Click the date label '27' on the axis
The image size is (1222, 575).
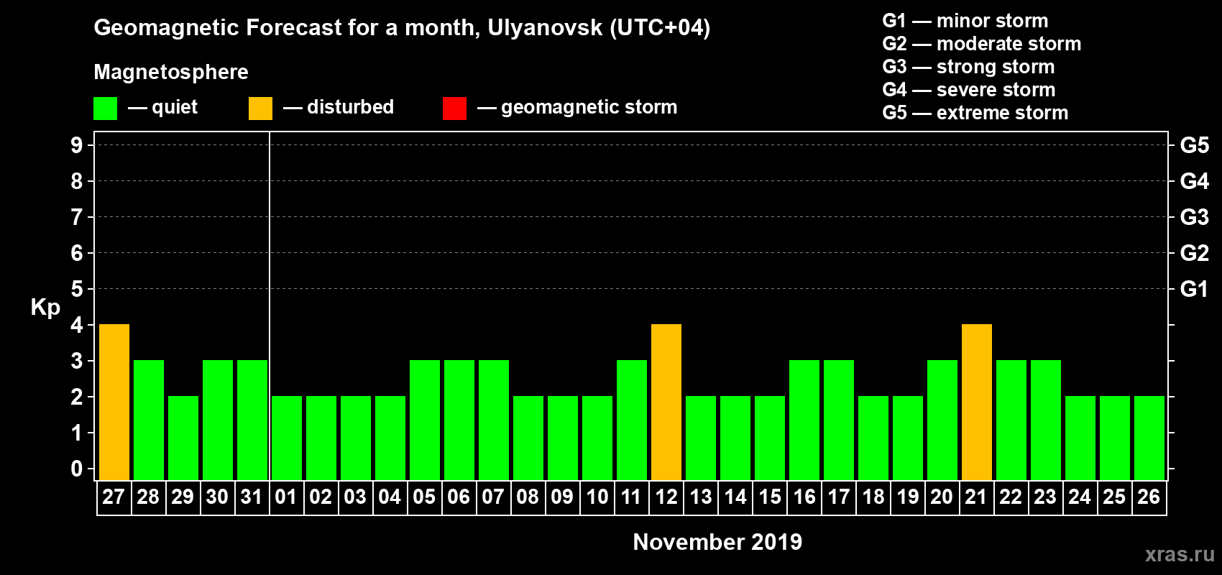coord(114,497)
